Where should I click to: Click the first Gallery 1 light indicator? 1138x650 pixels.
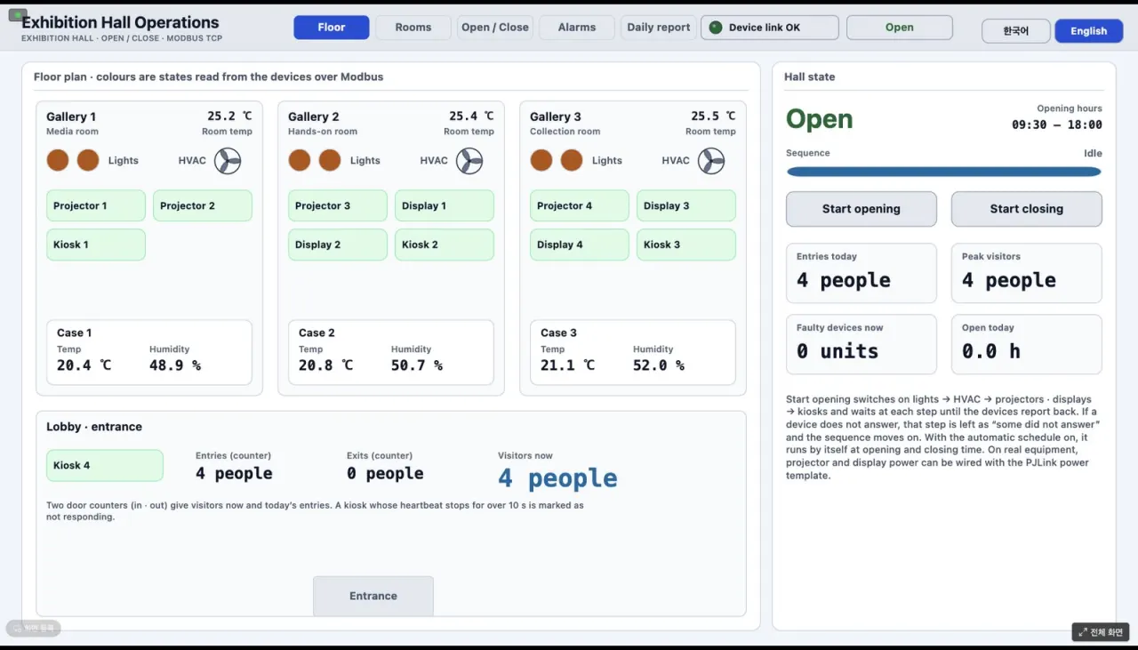tap(58, 160)
